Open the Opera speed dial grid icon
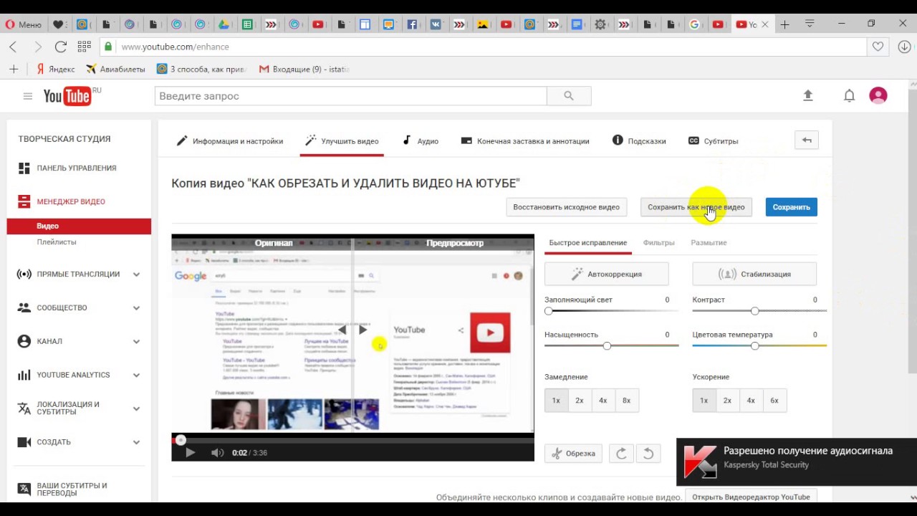Viewport: 917px width, 516px height. tap(85, 47)
